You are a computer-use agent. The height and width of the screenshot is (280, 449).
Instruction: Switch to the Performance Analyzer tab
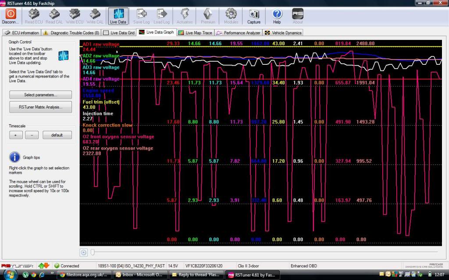tap(239, 33)
